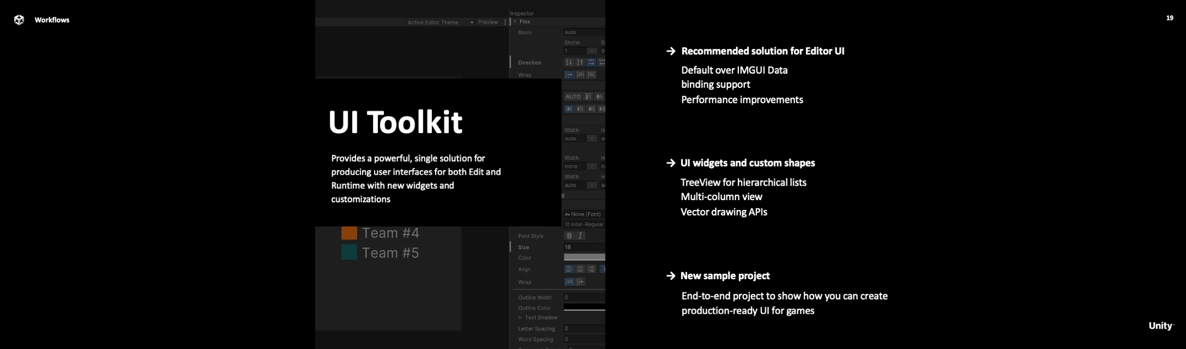Click the Shrink value field
Viewport: 1186px width, 349px height.
[x=575, y=51]
